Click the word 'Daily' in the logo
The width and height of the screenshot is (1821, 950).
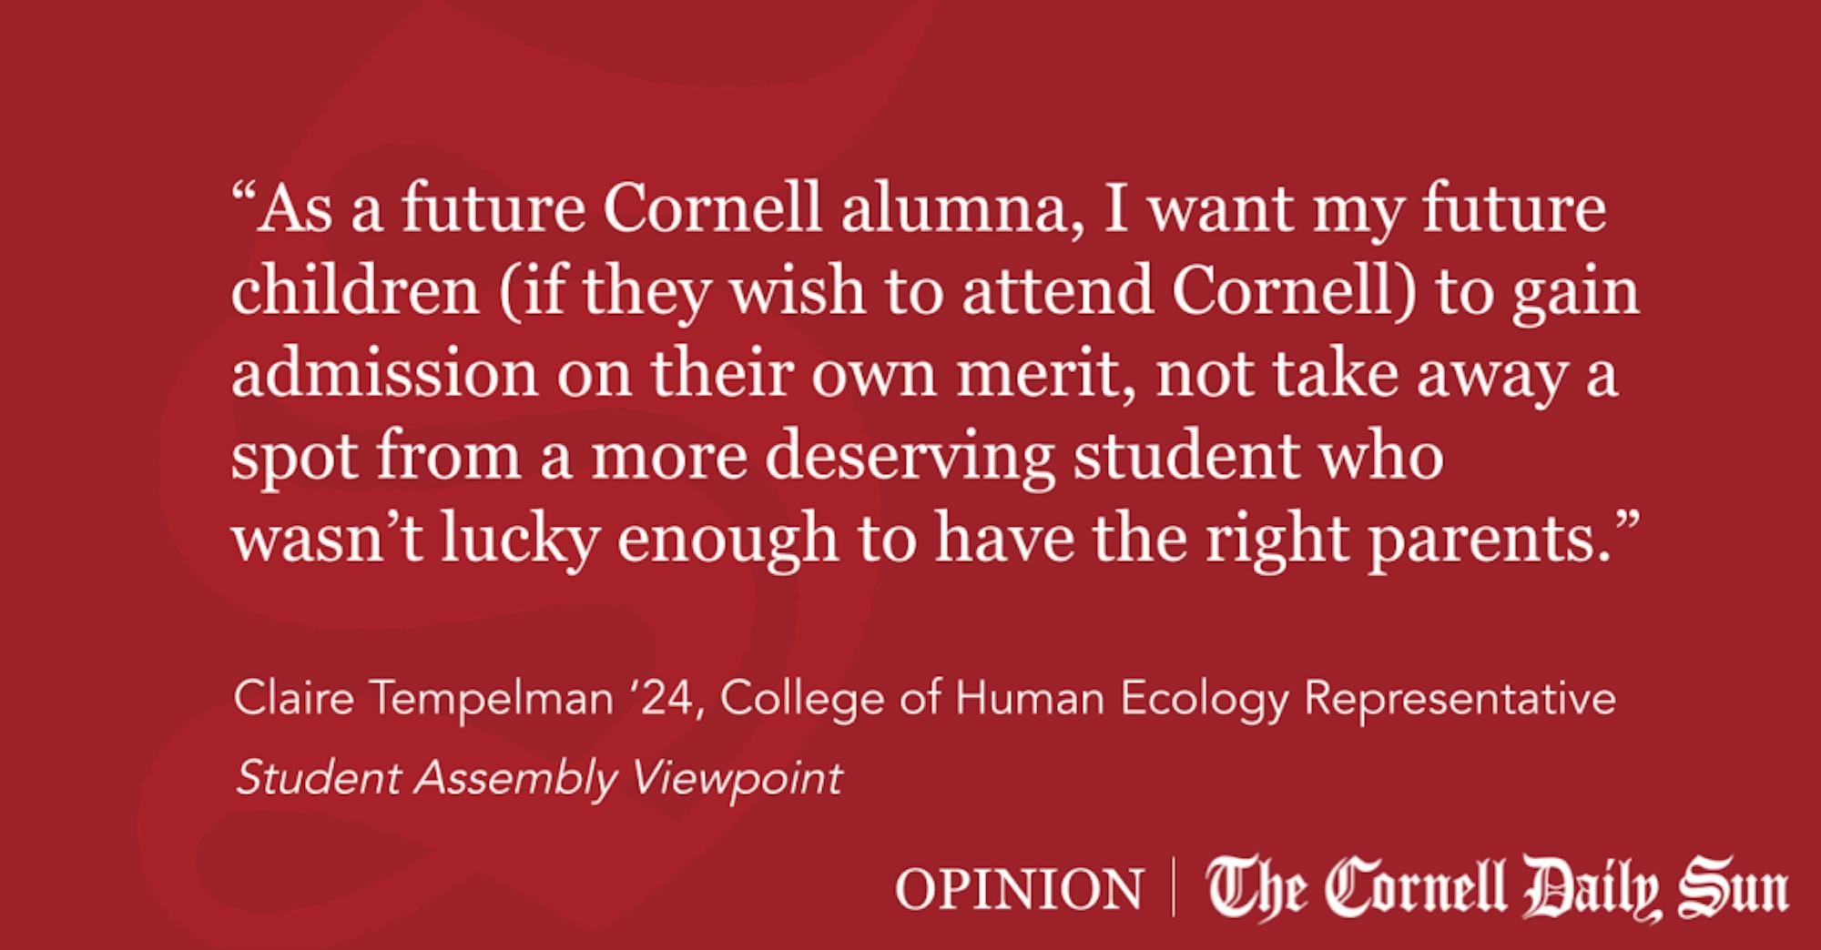click(x=1591, y=888)
